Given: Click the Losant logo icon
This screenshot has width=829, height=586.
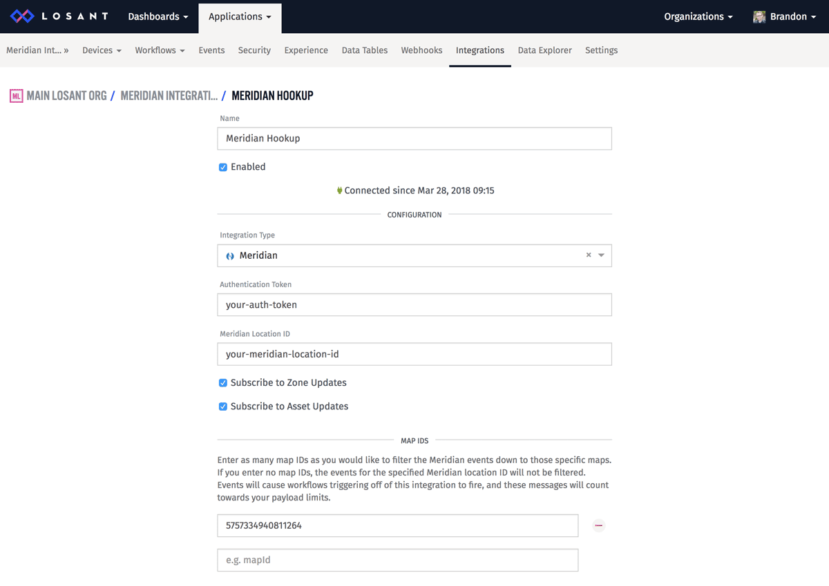Looking at the screenshot, I should (22, 17).
